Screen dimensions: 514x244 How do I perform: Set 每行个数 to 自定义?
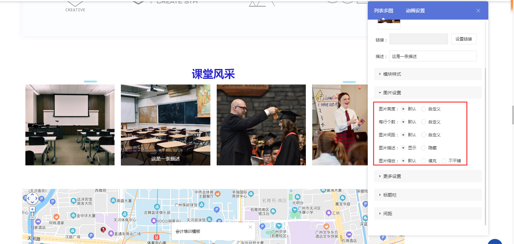[424, 122]
